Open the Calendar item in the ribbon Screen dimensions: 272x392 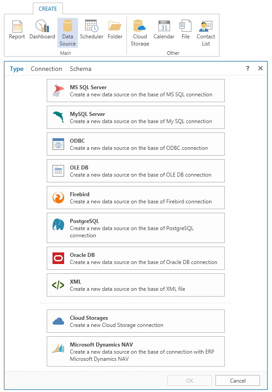pos(164,30)
